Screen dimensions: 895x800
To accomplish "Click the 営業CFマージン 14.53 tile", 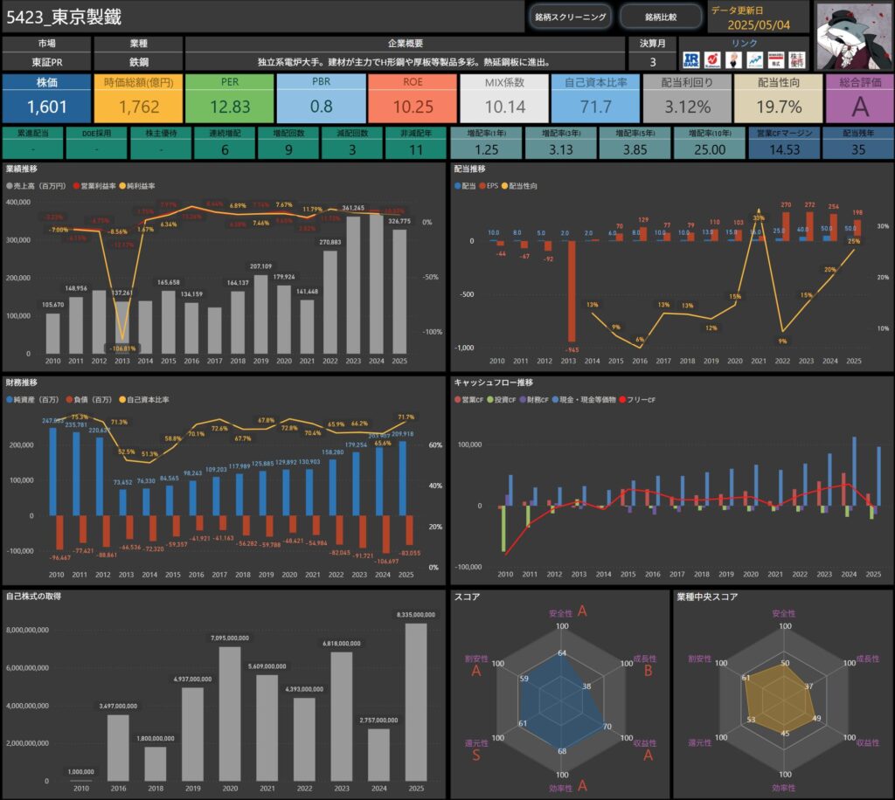I will 784,142.
